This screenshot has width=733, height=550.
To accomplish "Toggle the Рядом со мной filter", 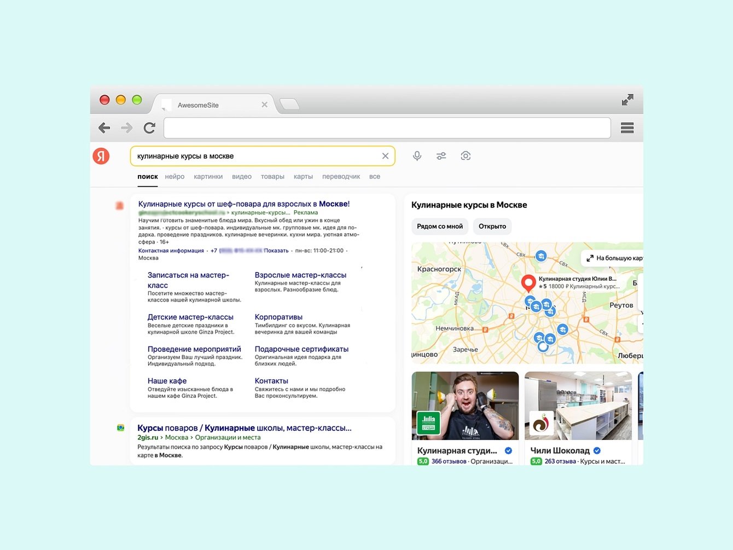I will [x=440, y=226].
